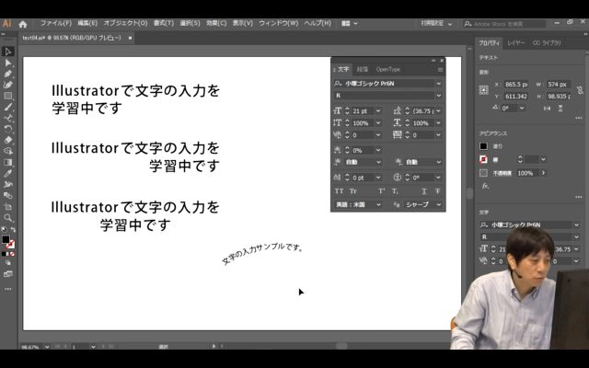The width and height of the screenshot is (589, 368).
Task: Set paint to None in toolbar
Action: [x=12, y=254]
